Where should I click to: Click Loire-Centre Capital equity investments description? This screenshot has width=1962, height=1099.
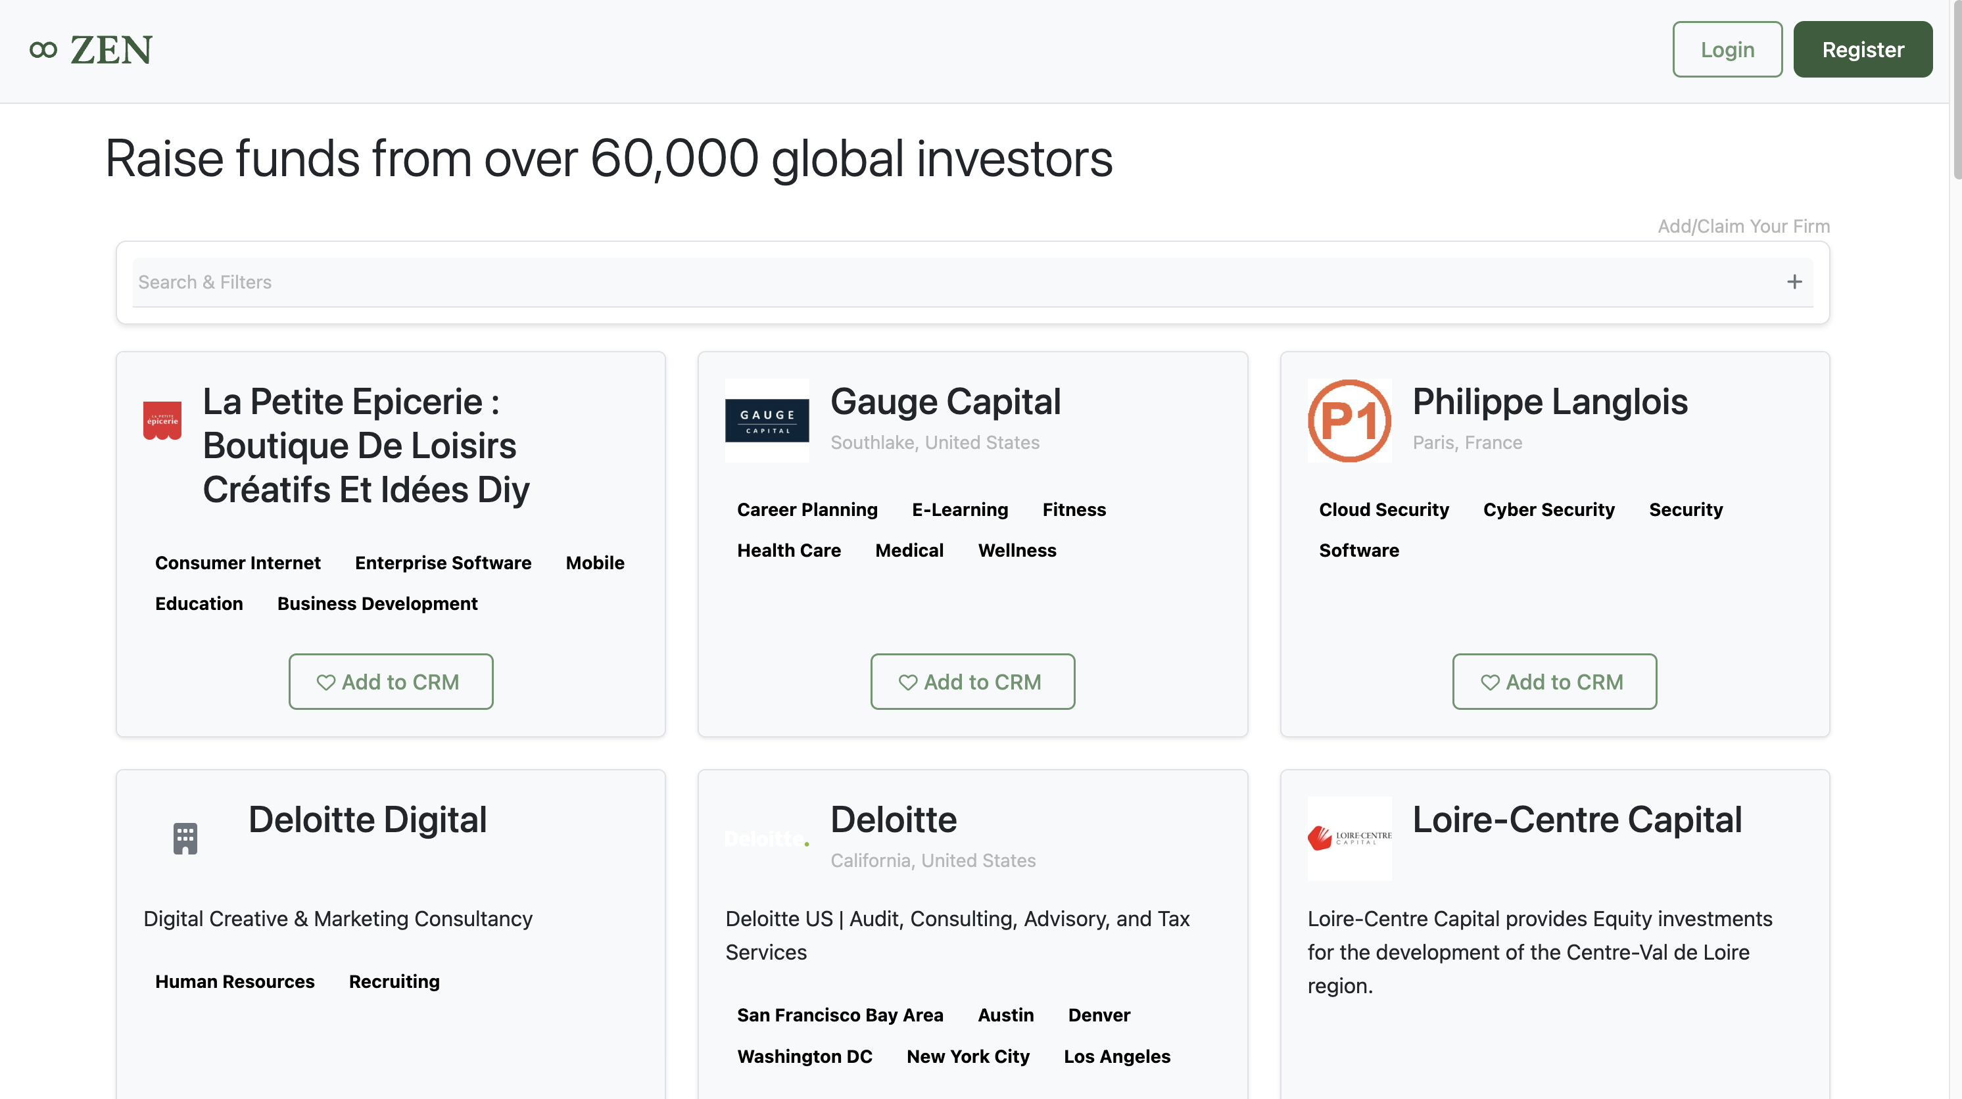1540,952
